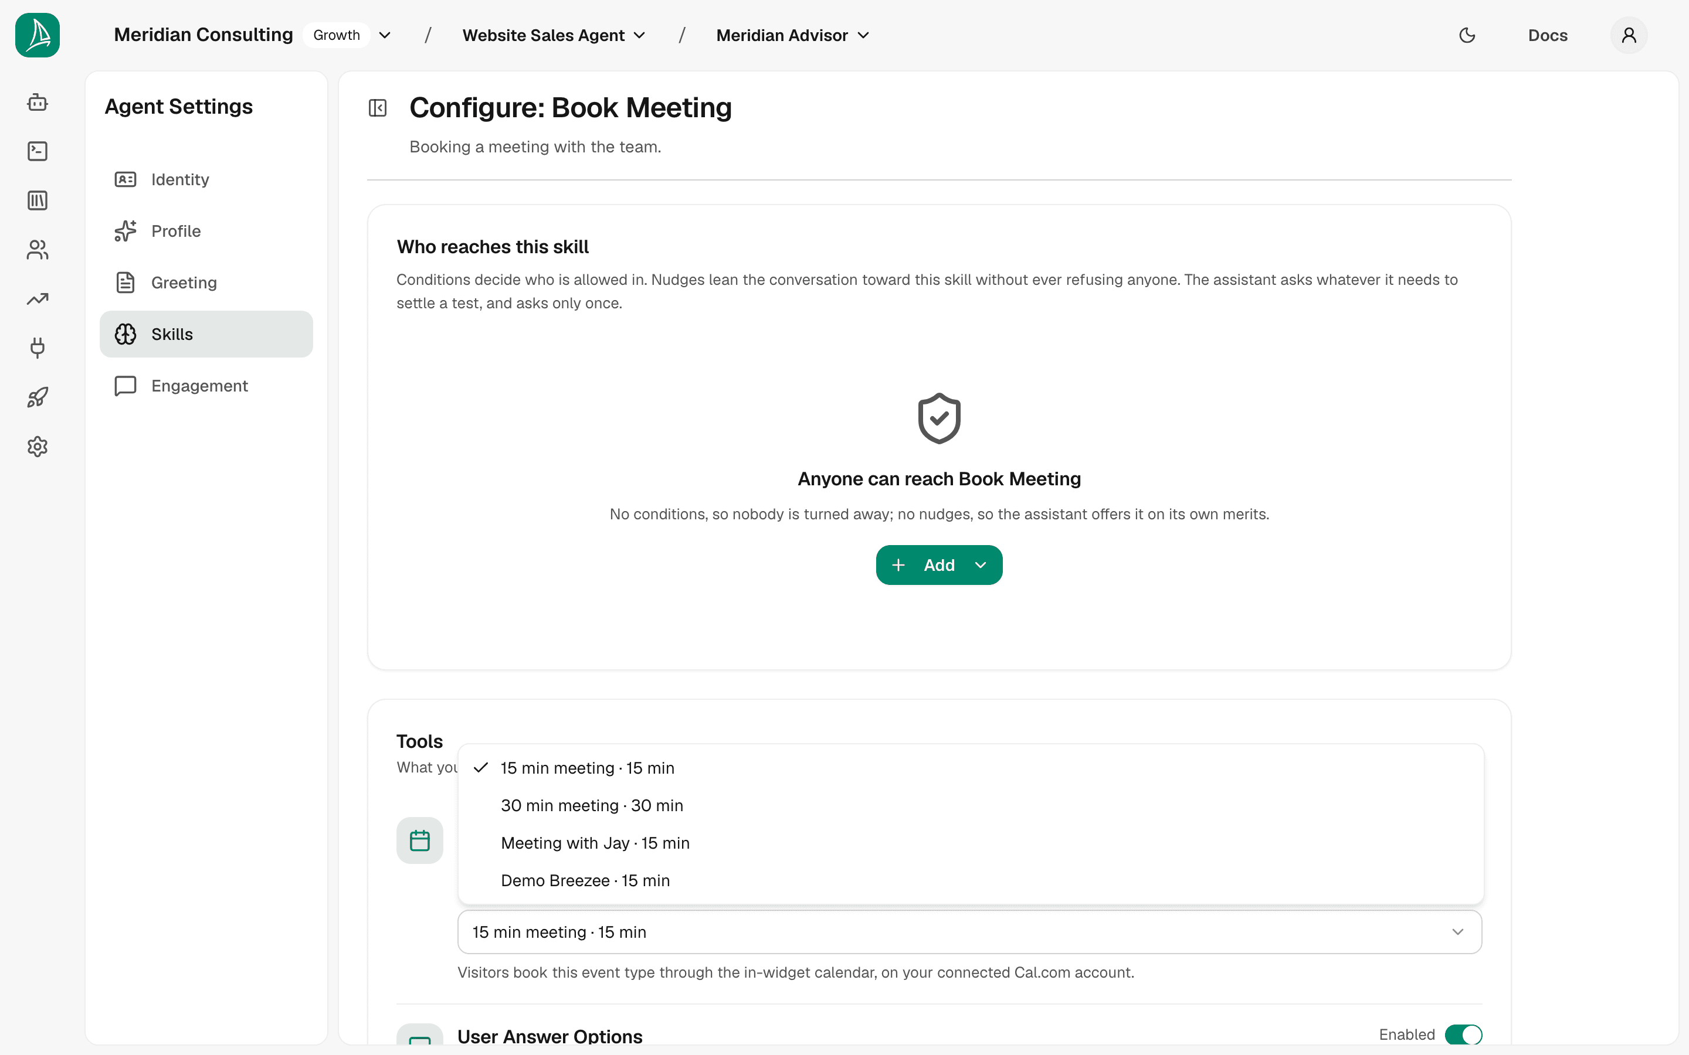The height and width of the screenshot is (1055, 1689).
Task: Click the calendar tool icon
Action: click(419, 840)
